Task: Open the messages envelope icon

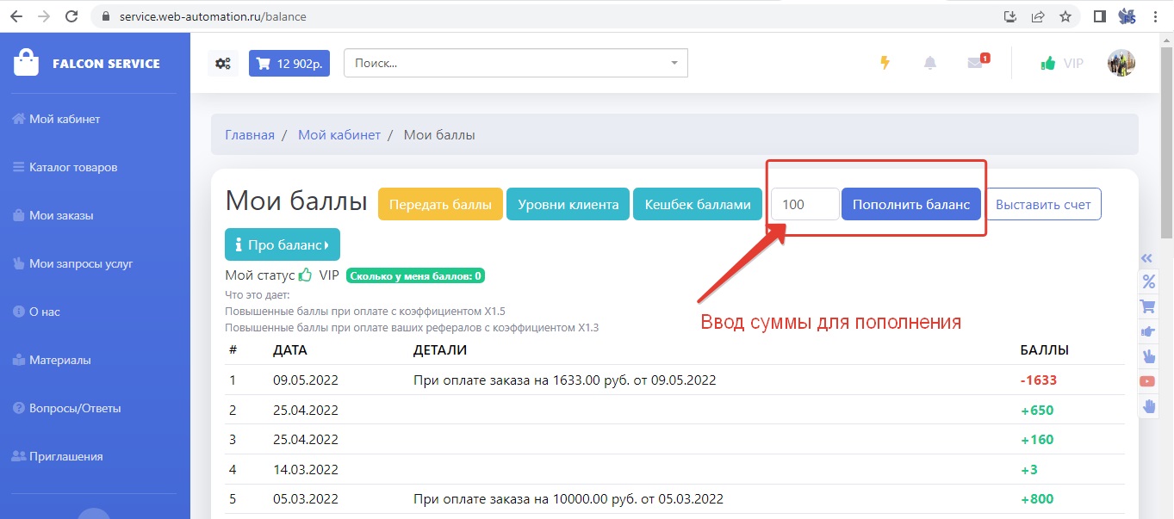Action: [975, 63]
